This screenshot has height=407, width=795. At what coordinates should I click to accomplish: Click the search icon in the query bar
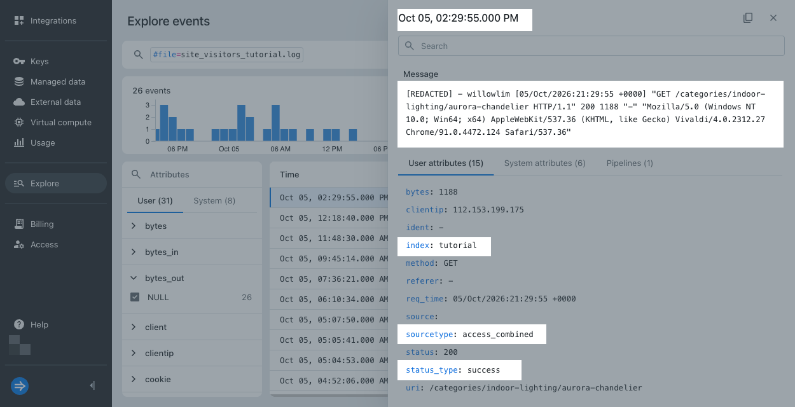tap(138, 55)
